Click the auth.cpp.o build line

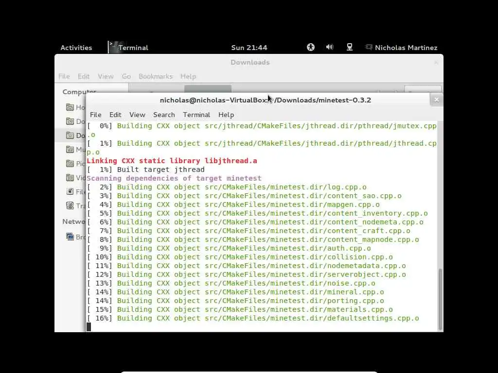pyautogui.click(x=229, y=248)
